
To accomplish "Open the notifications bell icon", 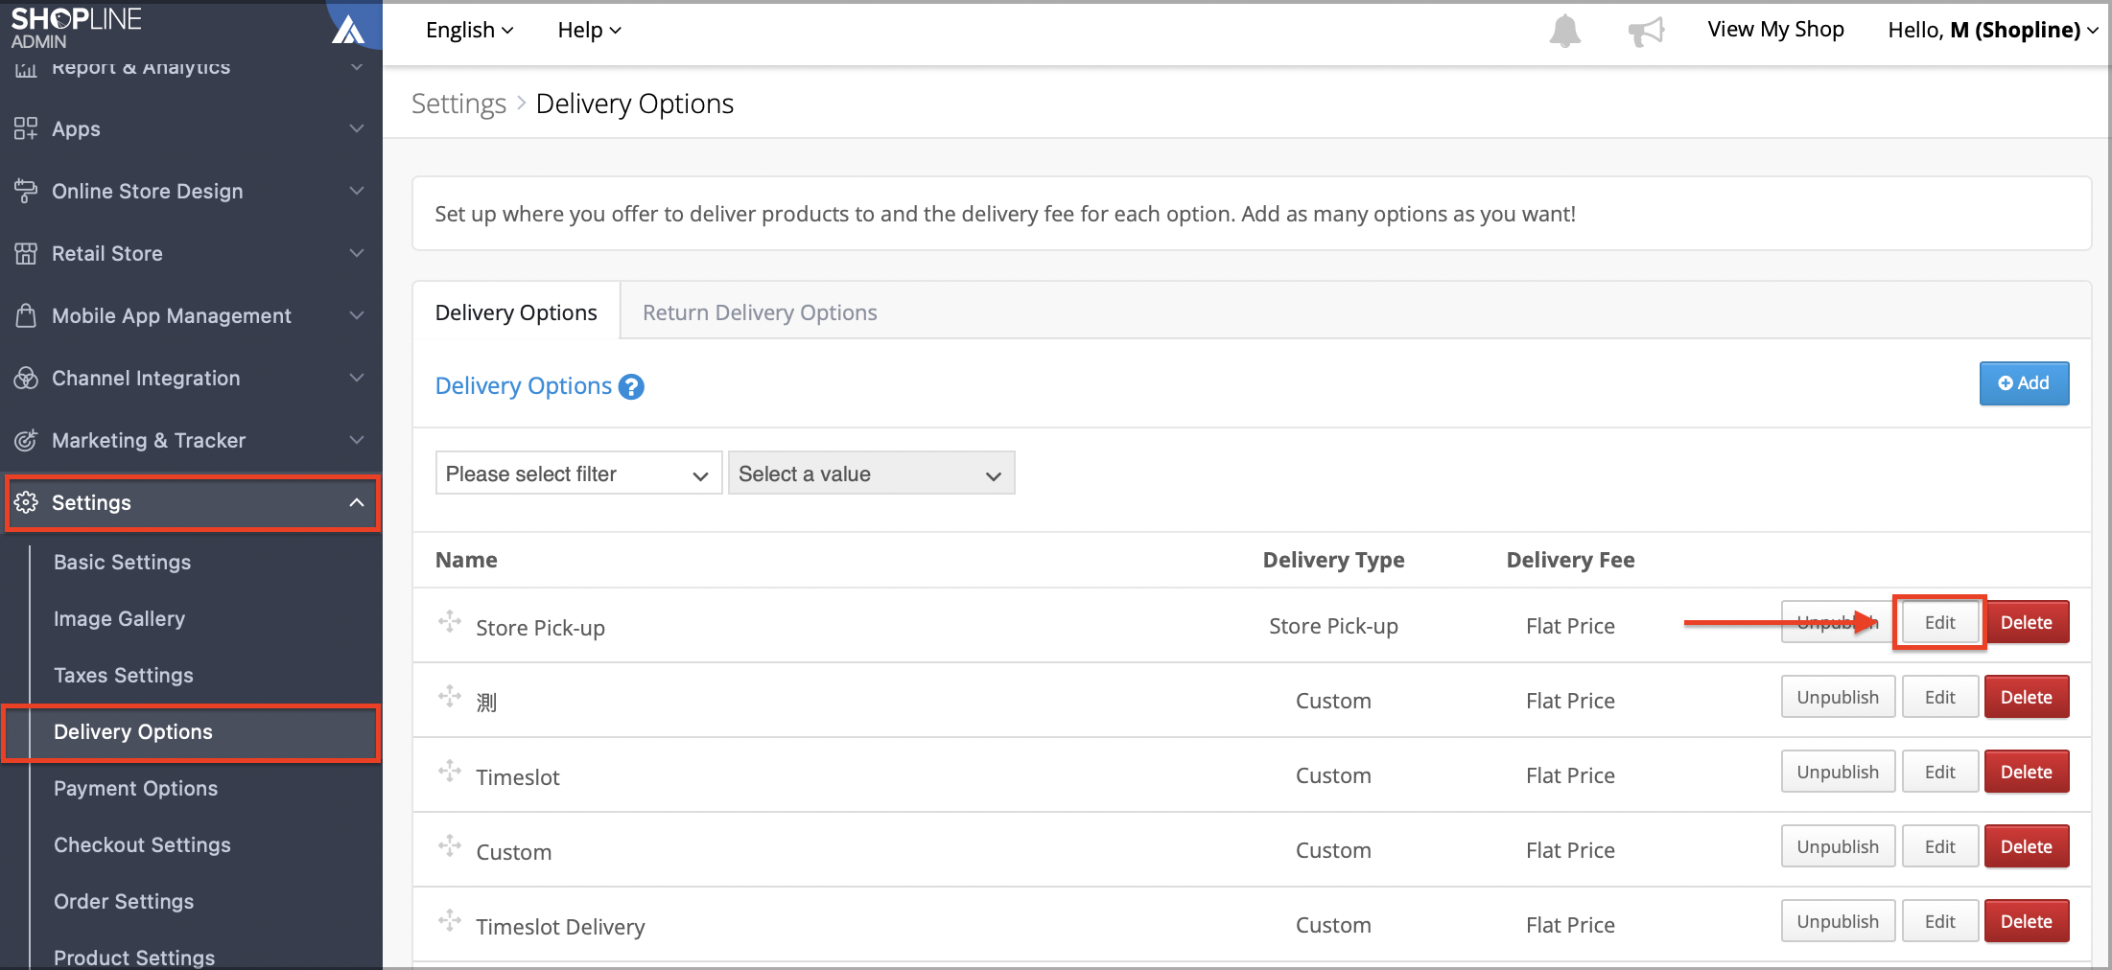I will [x=1564, y=31].
